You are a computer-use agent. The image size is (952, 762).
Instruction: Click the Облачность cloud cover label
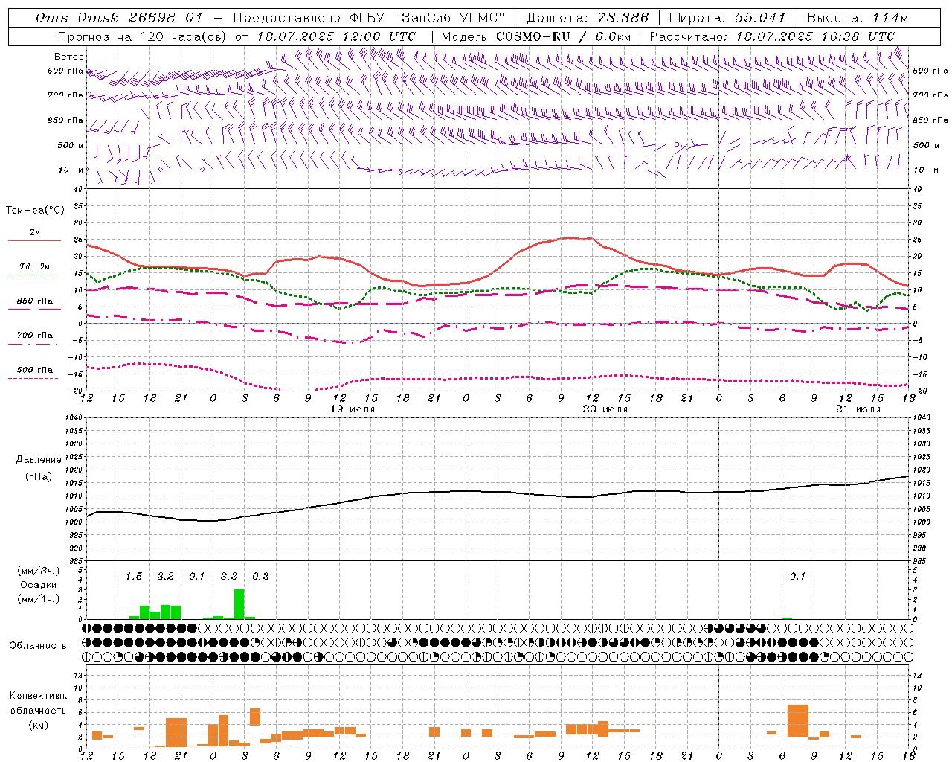pos(38,646)
